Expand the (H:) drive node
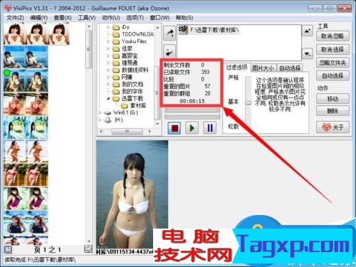Viewport: 356px width, 267px height. (100, 120)
